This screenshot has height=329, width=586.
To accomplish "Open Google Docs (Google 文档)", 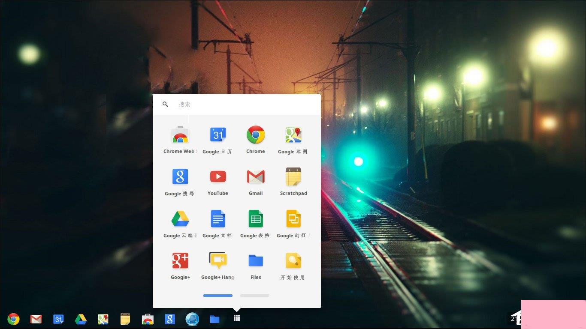I will [218, 224].
